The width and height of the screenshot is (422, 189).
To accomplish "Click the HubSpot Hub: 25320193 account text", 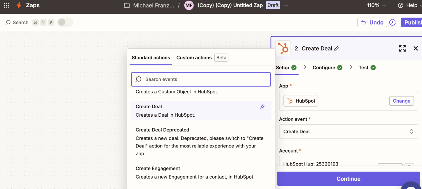I will [x=311, y=164].
